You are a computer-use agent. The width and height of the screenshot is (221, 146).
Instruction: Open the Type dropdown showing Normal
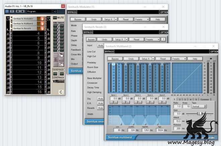click(x=199, y=106)
